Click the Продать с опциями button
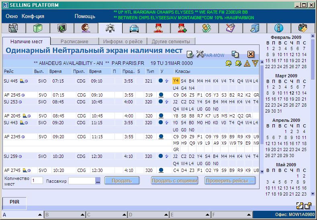Image resolution: width=317 pixels, height=220 pixels. [174, 180]
